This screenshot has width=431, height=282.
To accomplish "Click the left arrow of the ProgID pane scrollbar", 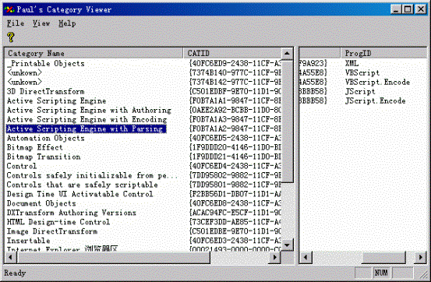I will [306, 258].
